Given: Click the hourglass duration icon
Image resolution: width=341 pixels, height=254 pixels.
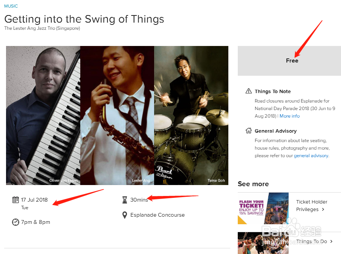Looking at the screenshot, I should click(125, 200).
